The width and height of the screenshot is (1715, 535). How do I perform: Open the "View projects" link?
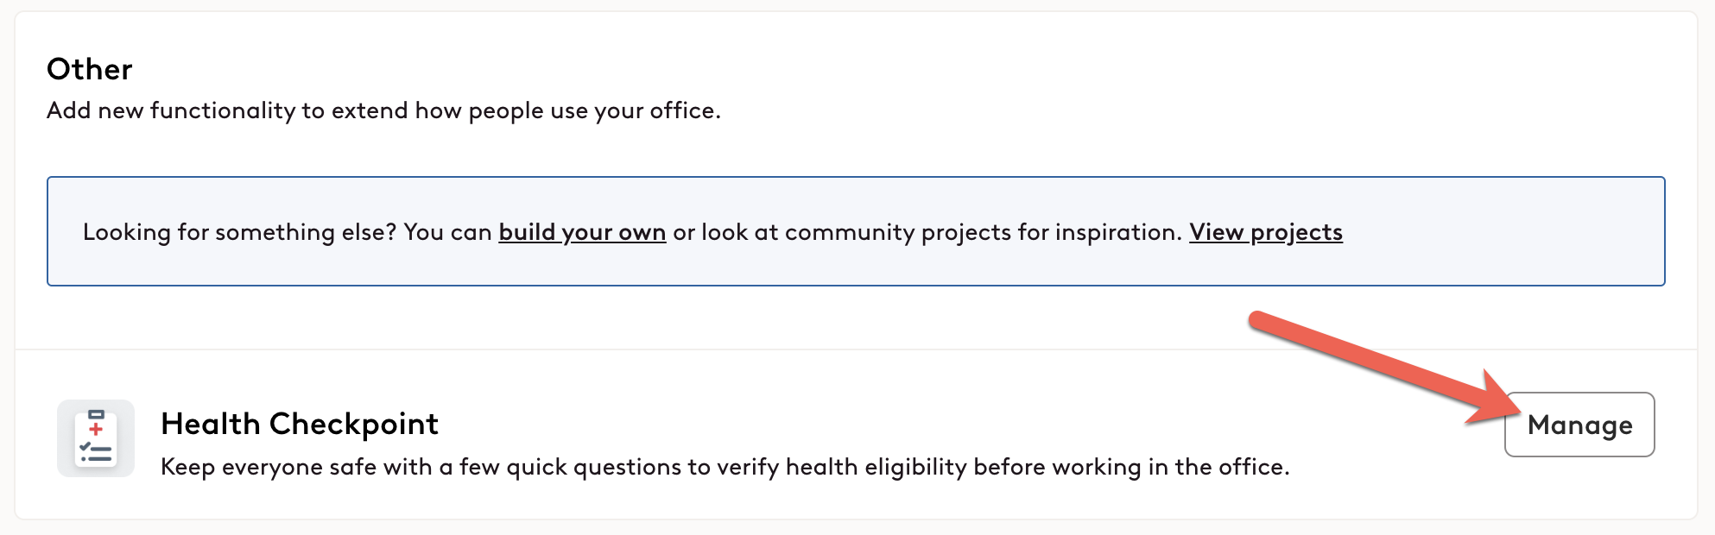click(1266, 232)
